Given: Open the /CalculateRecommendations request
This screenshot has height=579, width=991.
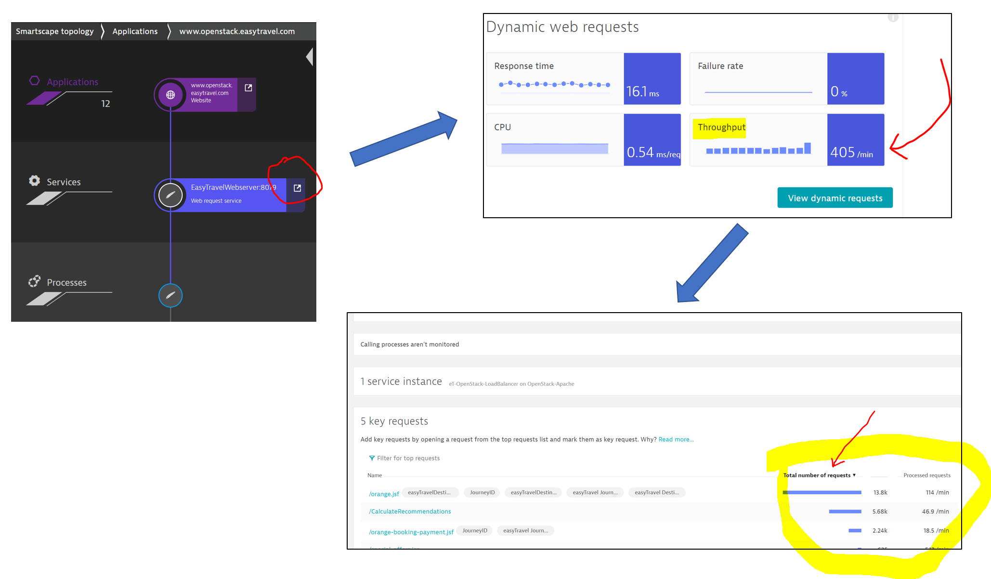Looking at the screenshot, I should 410,512.
